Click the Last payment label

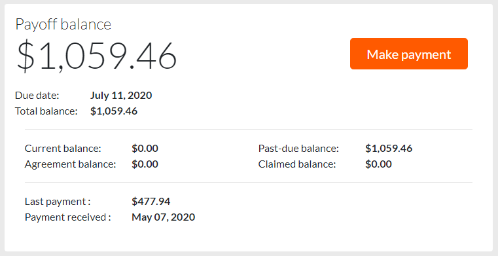58,202
